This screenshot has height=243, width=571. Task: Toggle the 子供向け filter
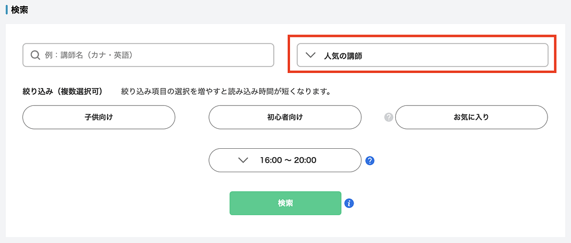[99, 117]
